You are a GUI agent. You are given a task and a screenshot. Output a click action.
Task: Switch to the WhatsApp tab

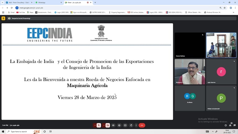49,2
